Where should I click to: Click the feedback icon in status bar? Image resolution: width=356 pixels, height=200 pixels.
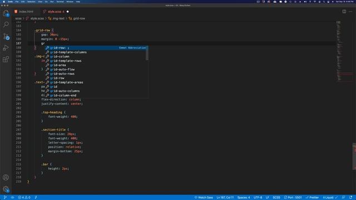click(x=344, y=198)
